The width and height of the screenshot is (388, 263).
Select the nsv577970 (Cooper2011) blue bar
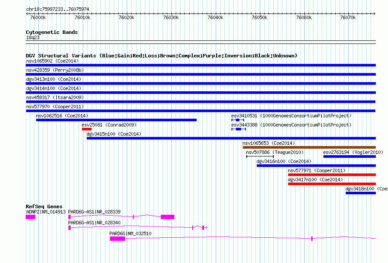201,111
